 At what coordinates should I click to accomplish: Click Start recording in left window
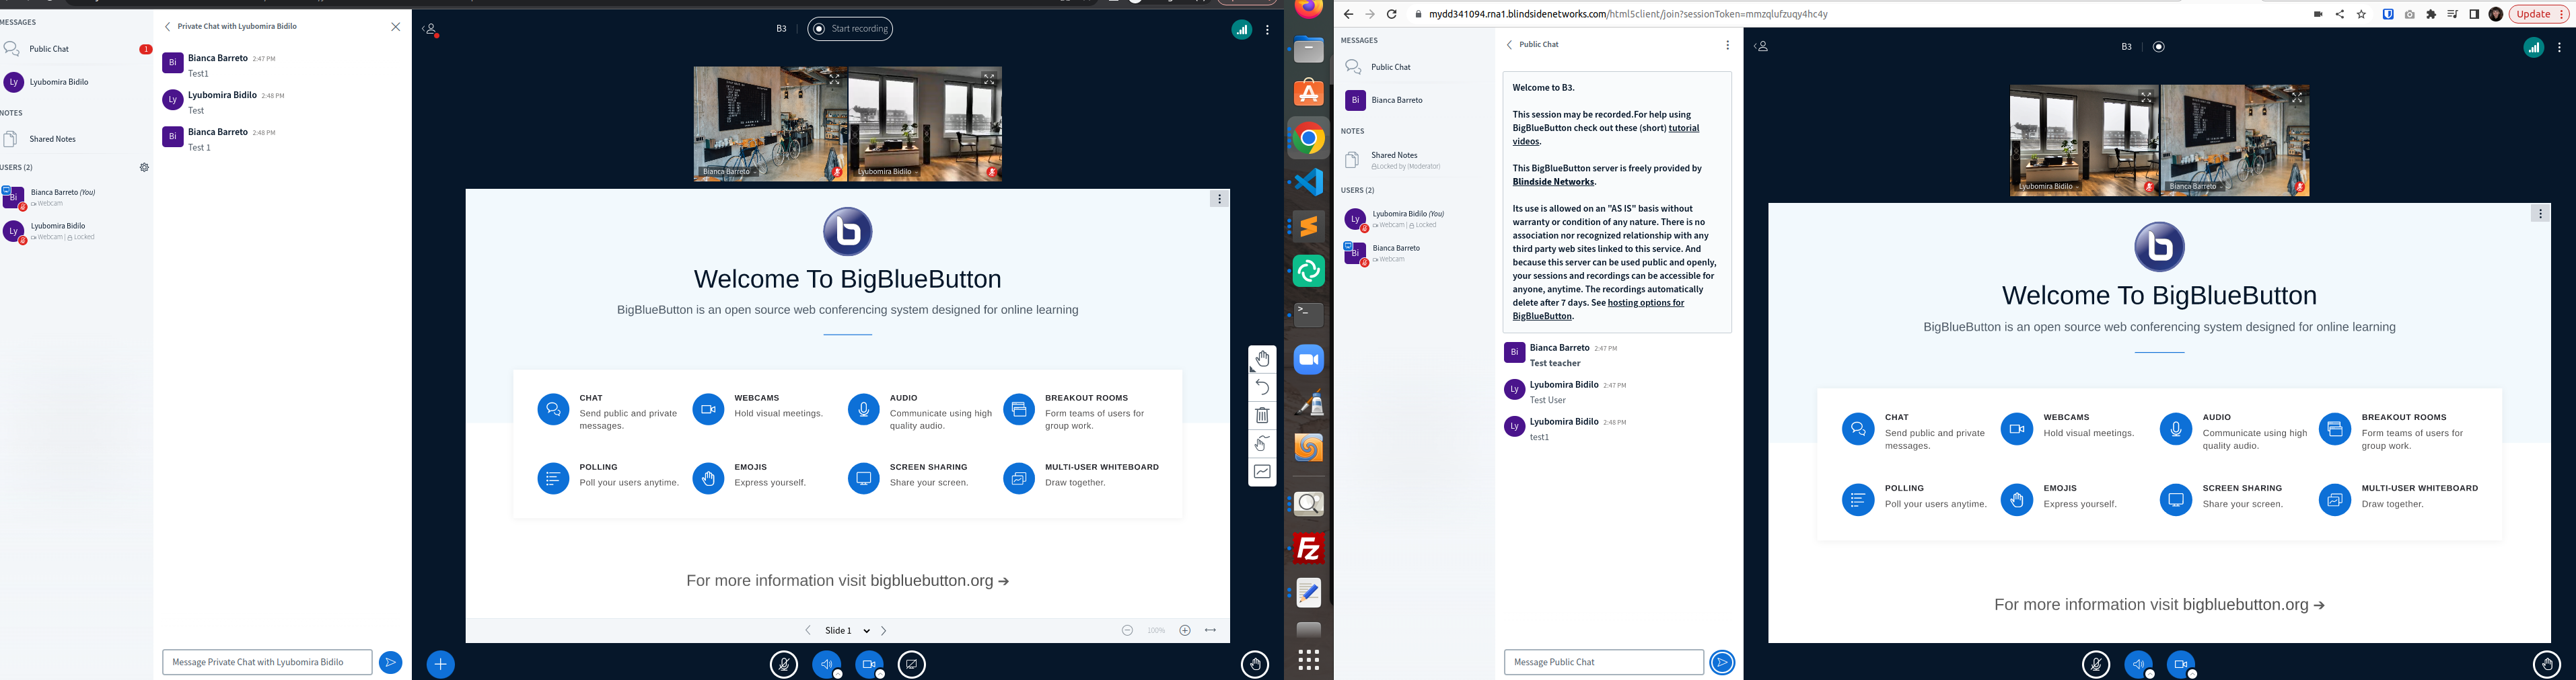850,29
